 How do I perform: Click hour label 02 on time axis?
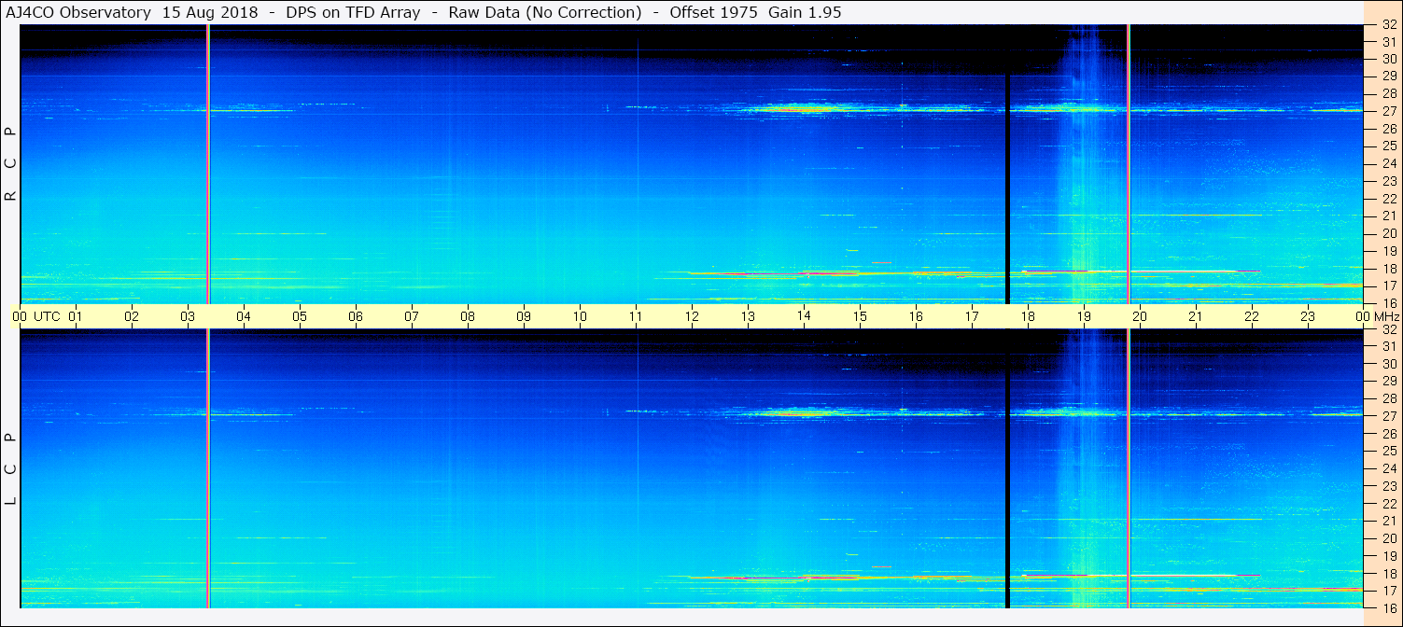pyautogui.click(x=132, y=316)
